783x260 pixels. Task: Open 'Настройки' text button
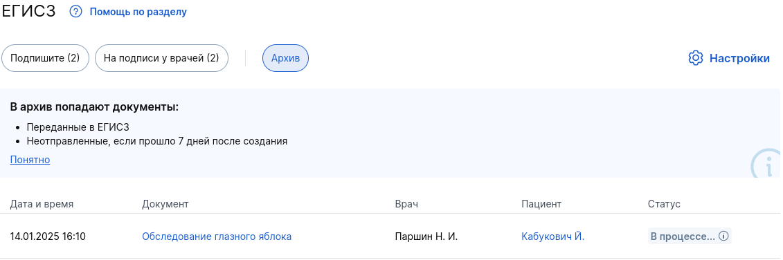tap(739, 58)
